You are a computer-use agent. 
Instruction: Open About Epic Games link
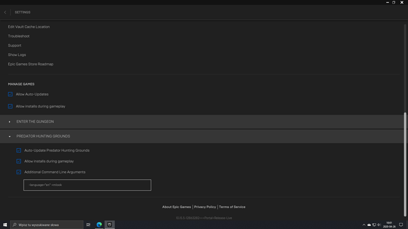[176, 207]
